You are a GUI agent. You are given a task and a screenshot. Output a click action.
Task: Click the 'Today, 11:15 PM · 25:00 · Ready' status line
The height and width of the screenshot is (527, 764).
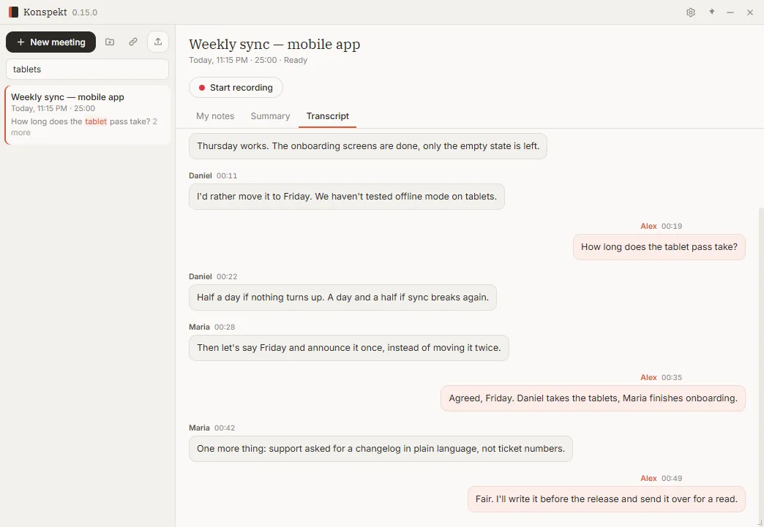point(248,60)
